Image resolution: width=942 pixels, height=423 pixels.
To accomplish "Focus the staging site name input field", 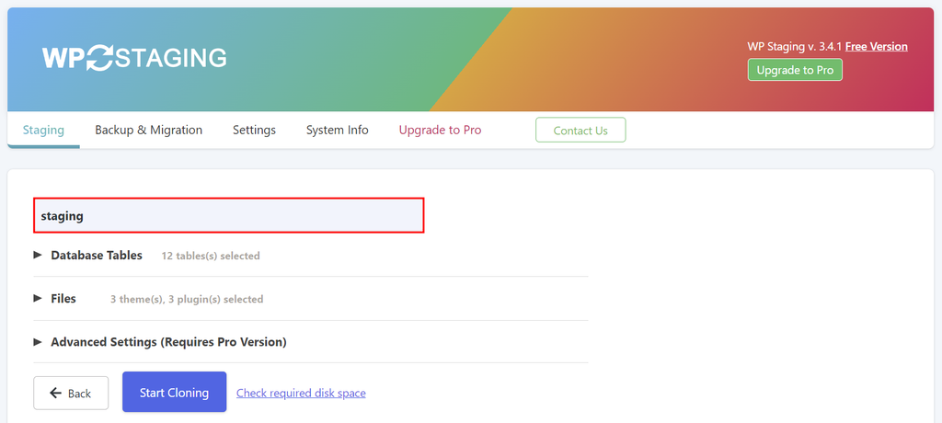I will [x=229, y=215].
